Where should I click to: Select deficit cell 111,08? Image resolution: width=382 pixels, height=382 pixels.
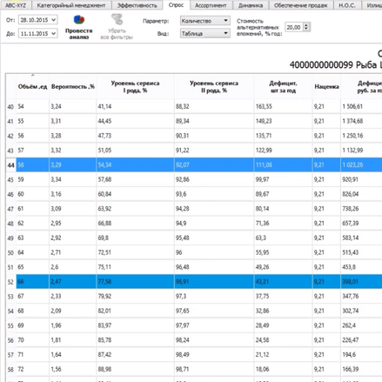click(x=283, y=164)
